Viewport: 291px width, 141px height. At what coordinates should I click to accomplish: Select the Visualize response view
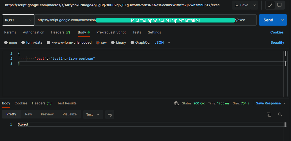tap(70, 114)
